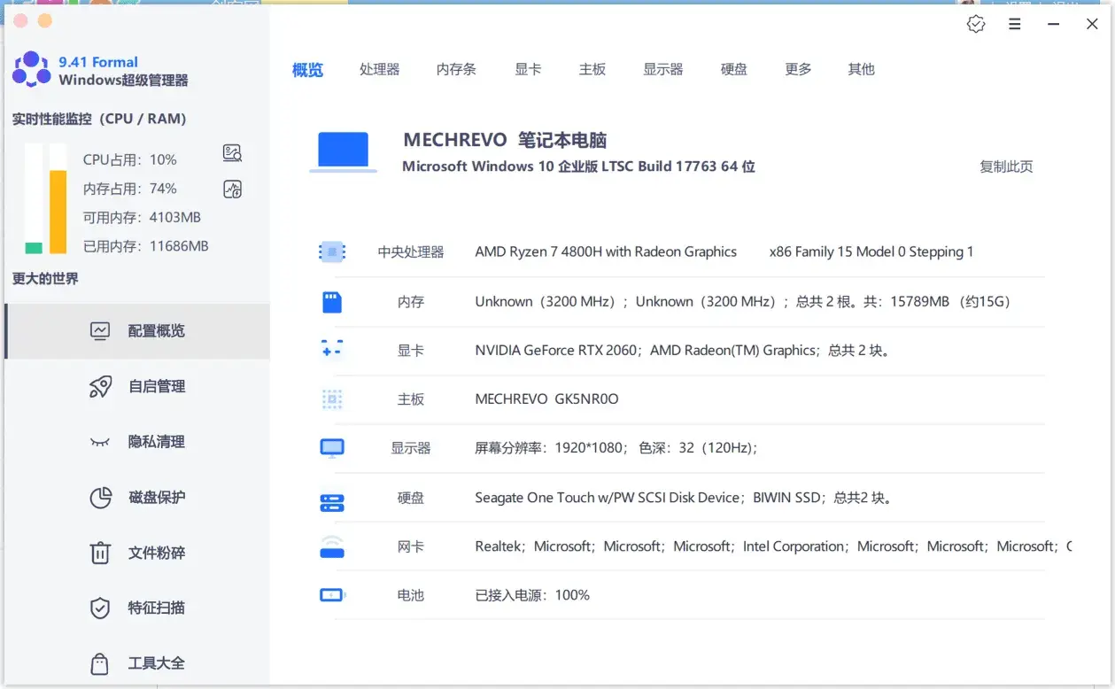Select the AMD Ryzen 7 4800H text

[x=606, y=252]
